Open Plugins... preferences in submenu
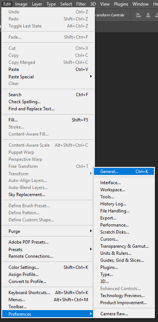 [x=124, y=267]
